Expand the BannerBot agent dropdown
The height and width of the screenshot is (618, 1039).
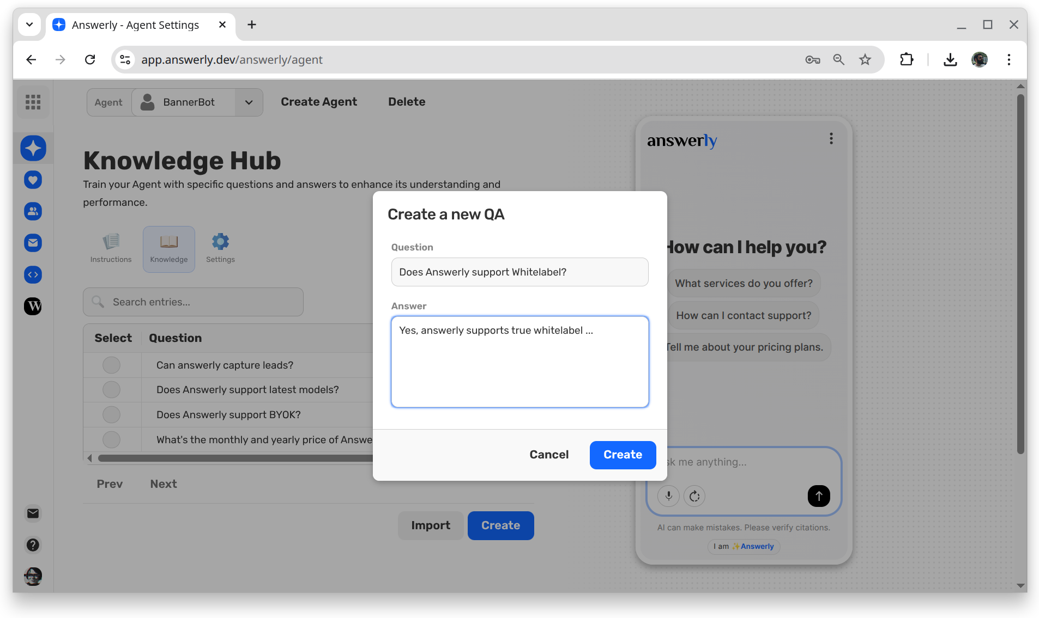coord(249,102)
